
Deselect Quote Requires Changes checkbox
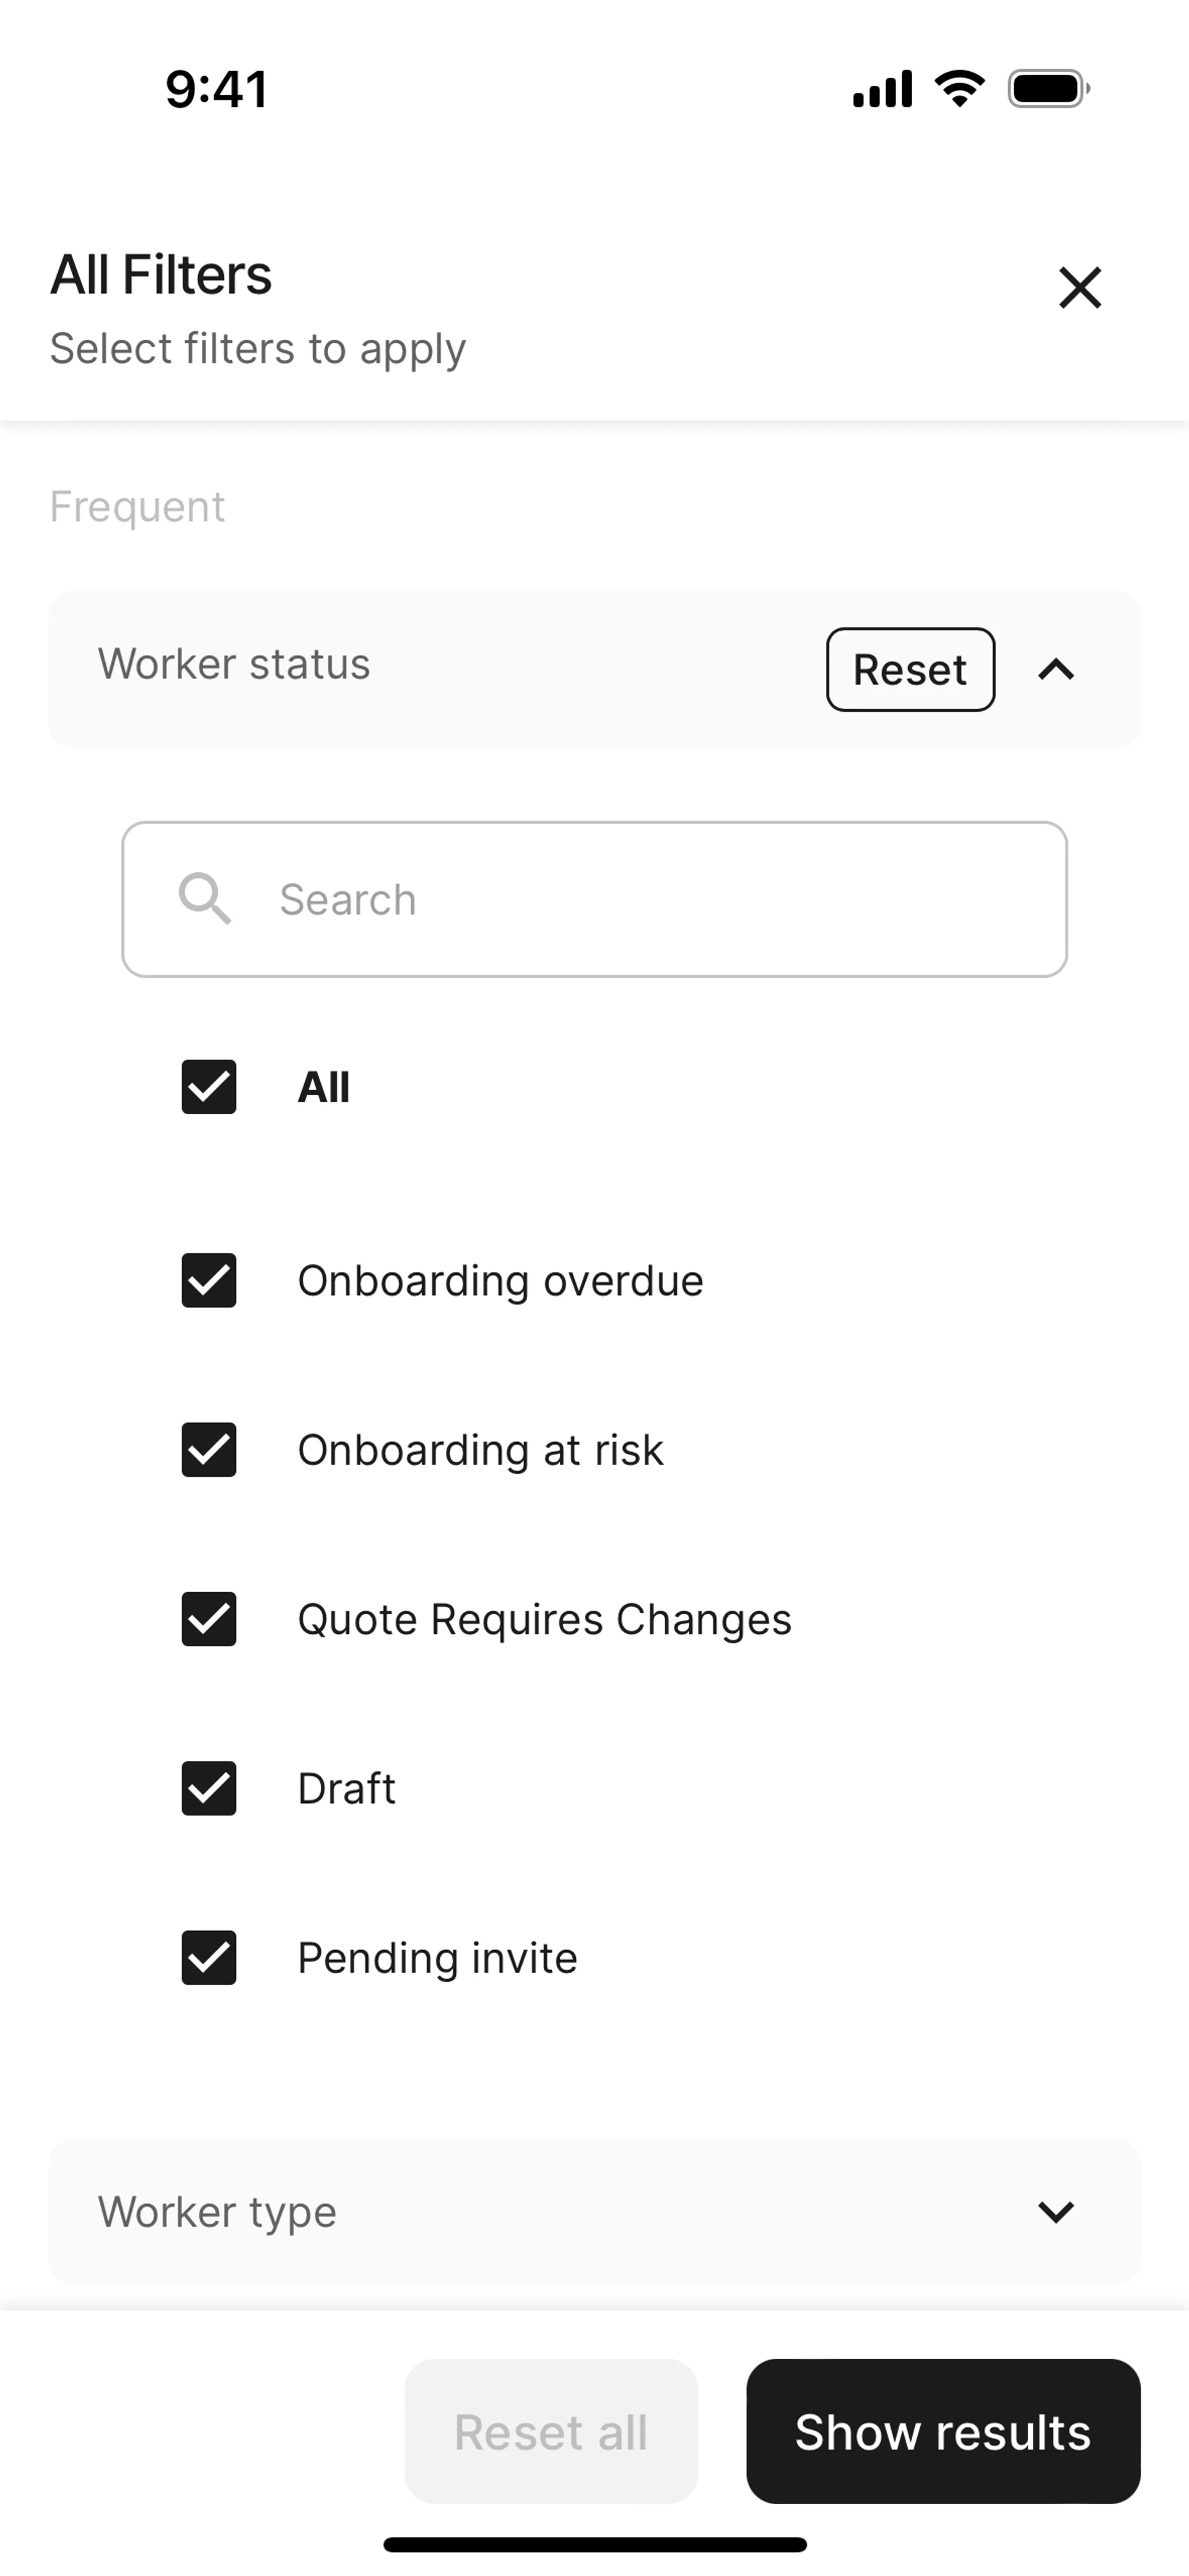tap(209, 1618)
